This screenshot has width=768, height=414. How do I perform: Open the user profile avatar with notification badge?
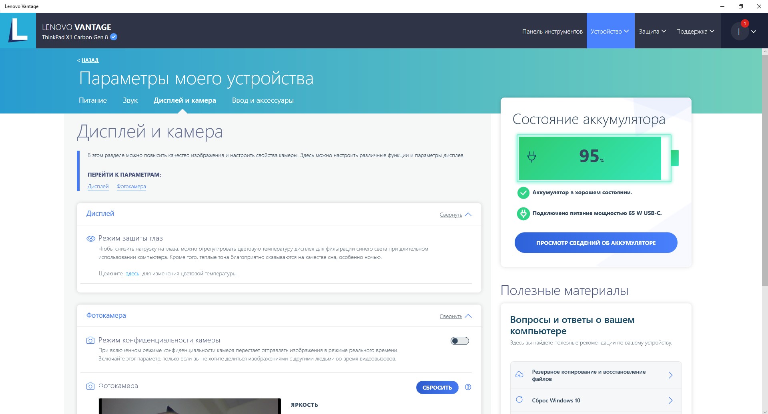740,31
